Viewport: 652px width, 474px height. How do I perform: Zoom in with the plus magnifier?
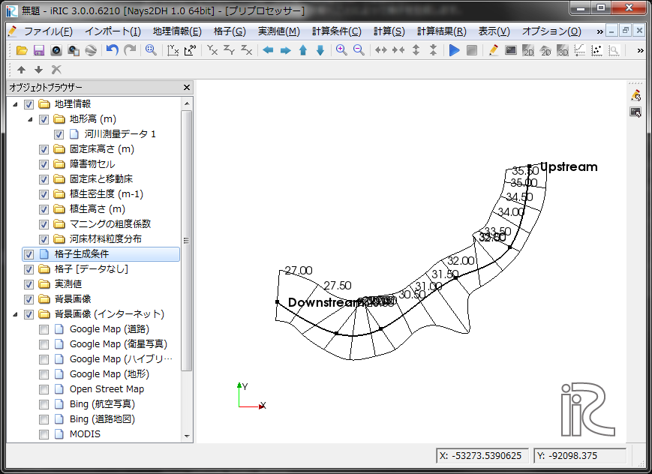(341, 50)
